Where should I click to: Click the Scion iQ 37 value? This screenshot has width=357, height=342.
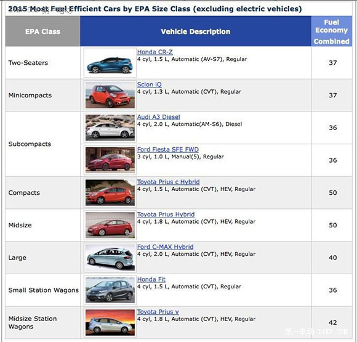pos(332,95)
